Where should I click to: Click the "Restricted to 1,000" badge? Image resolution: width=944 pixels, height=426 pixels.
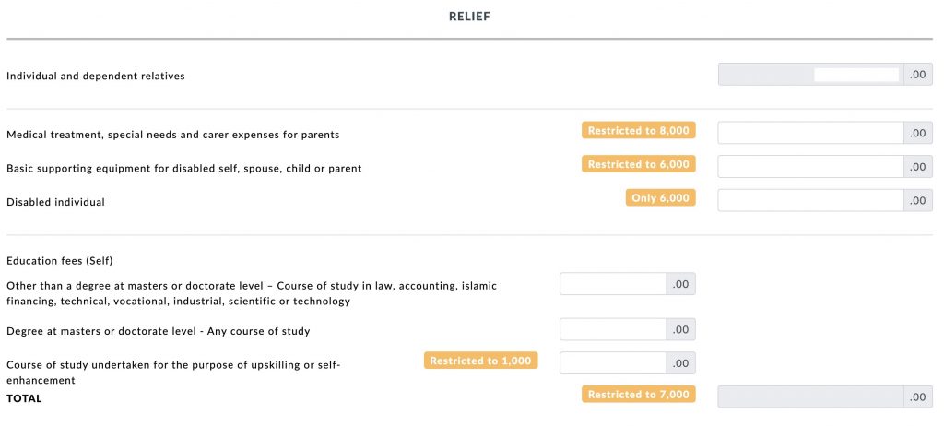[480, 361]
